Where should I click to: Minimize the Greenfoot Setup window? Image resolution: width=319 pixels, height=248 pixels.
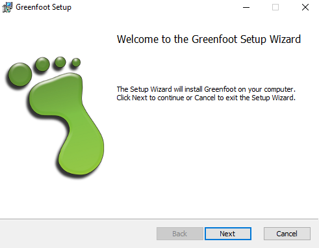point(246,7)
